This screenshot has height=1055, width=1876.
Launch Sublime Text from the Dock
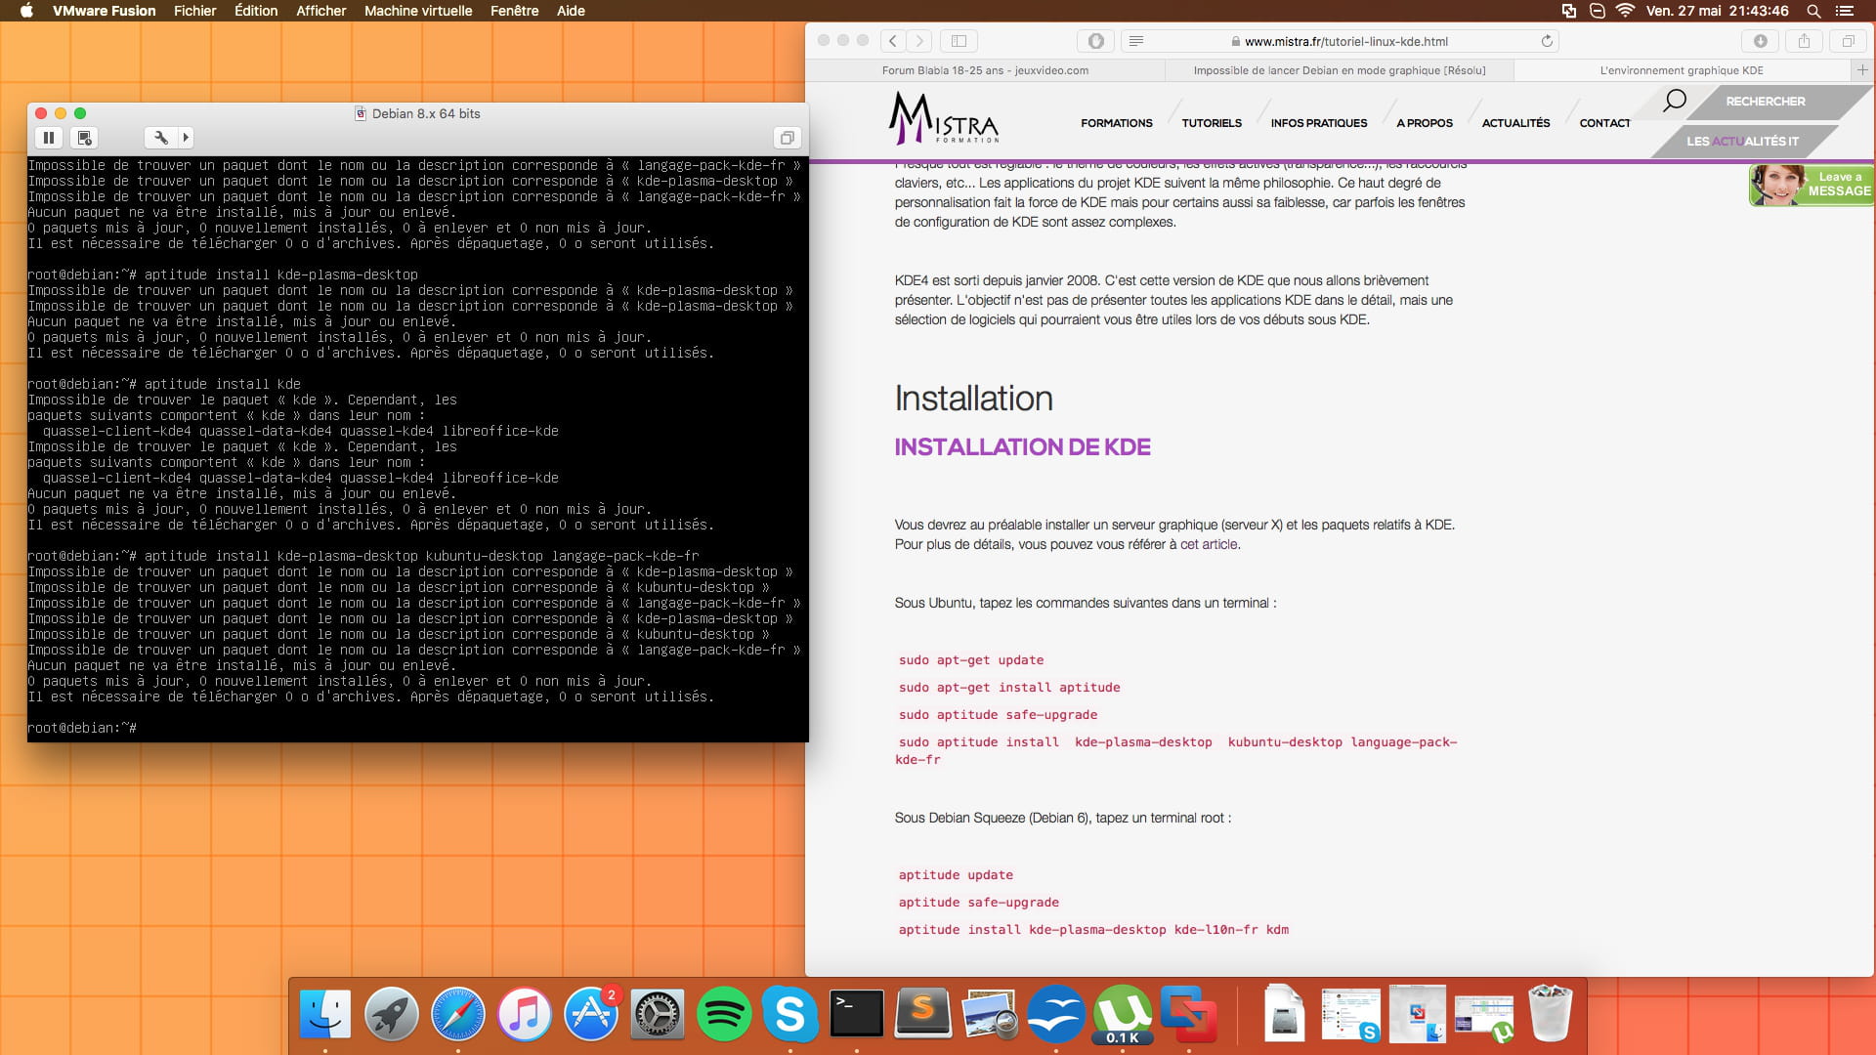tap(923, 1014)
